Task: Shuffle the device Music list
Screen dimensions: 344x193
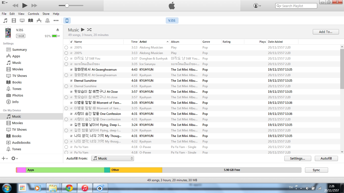Action: (89, 30)
